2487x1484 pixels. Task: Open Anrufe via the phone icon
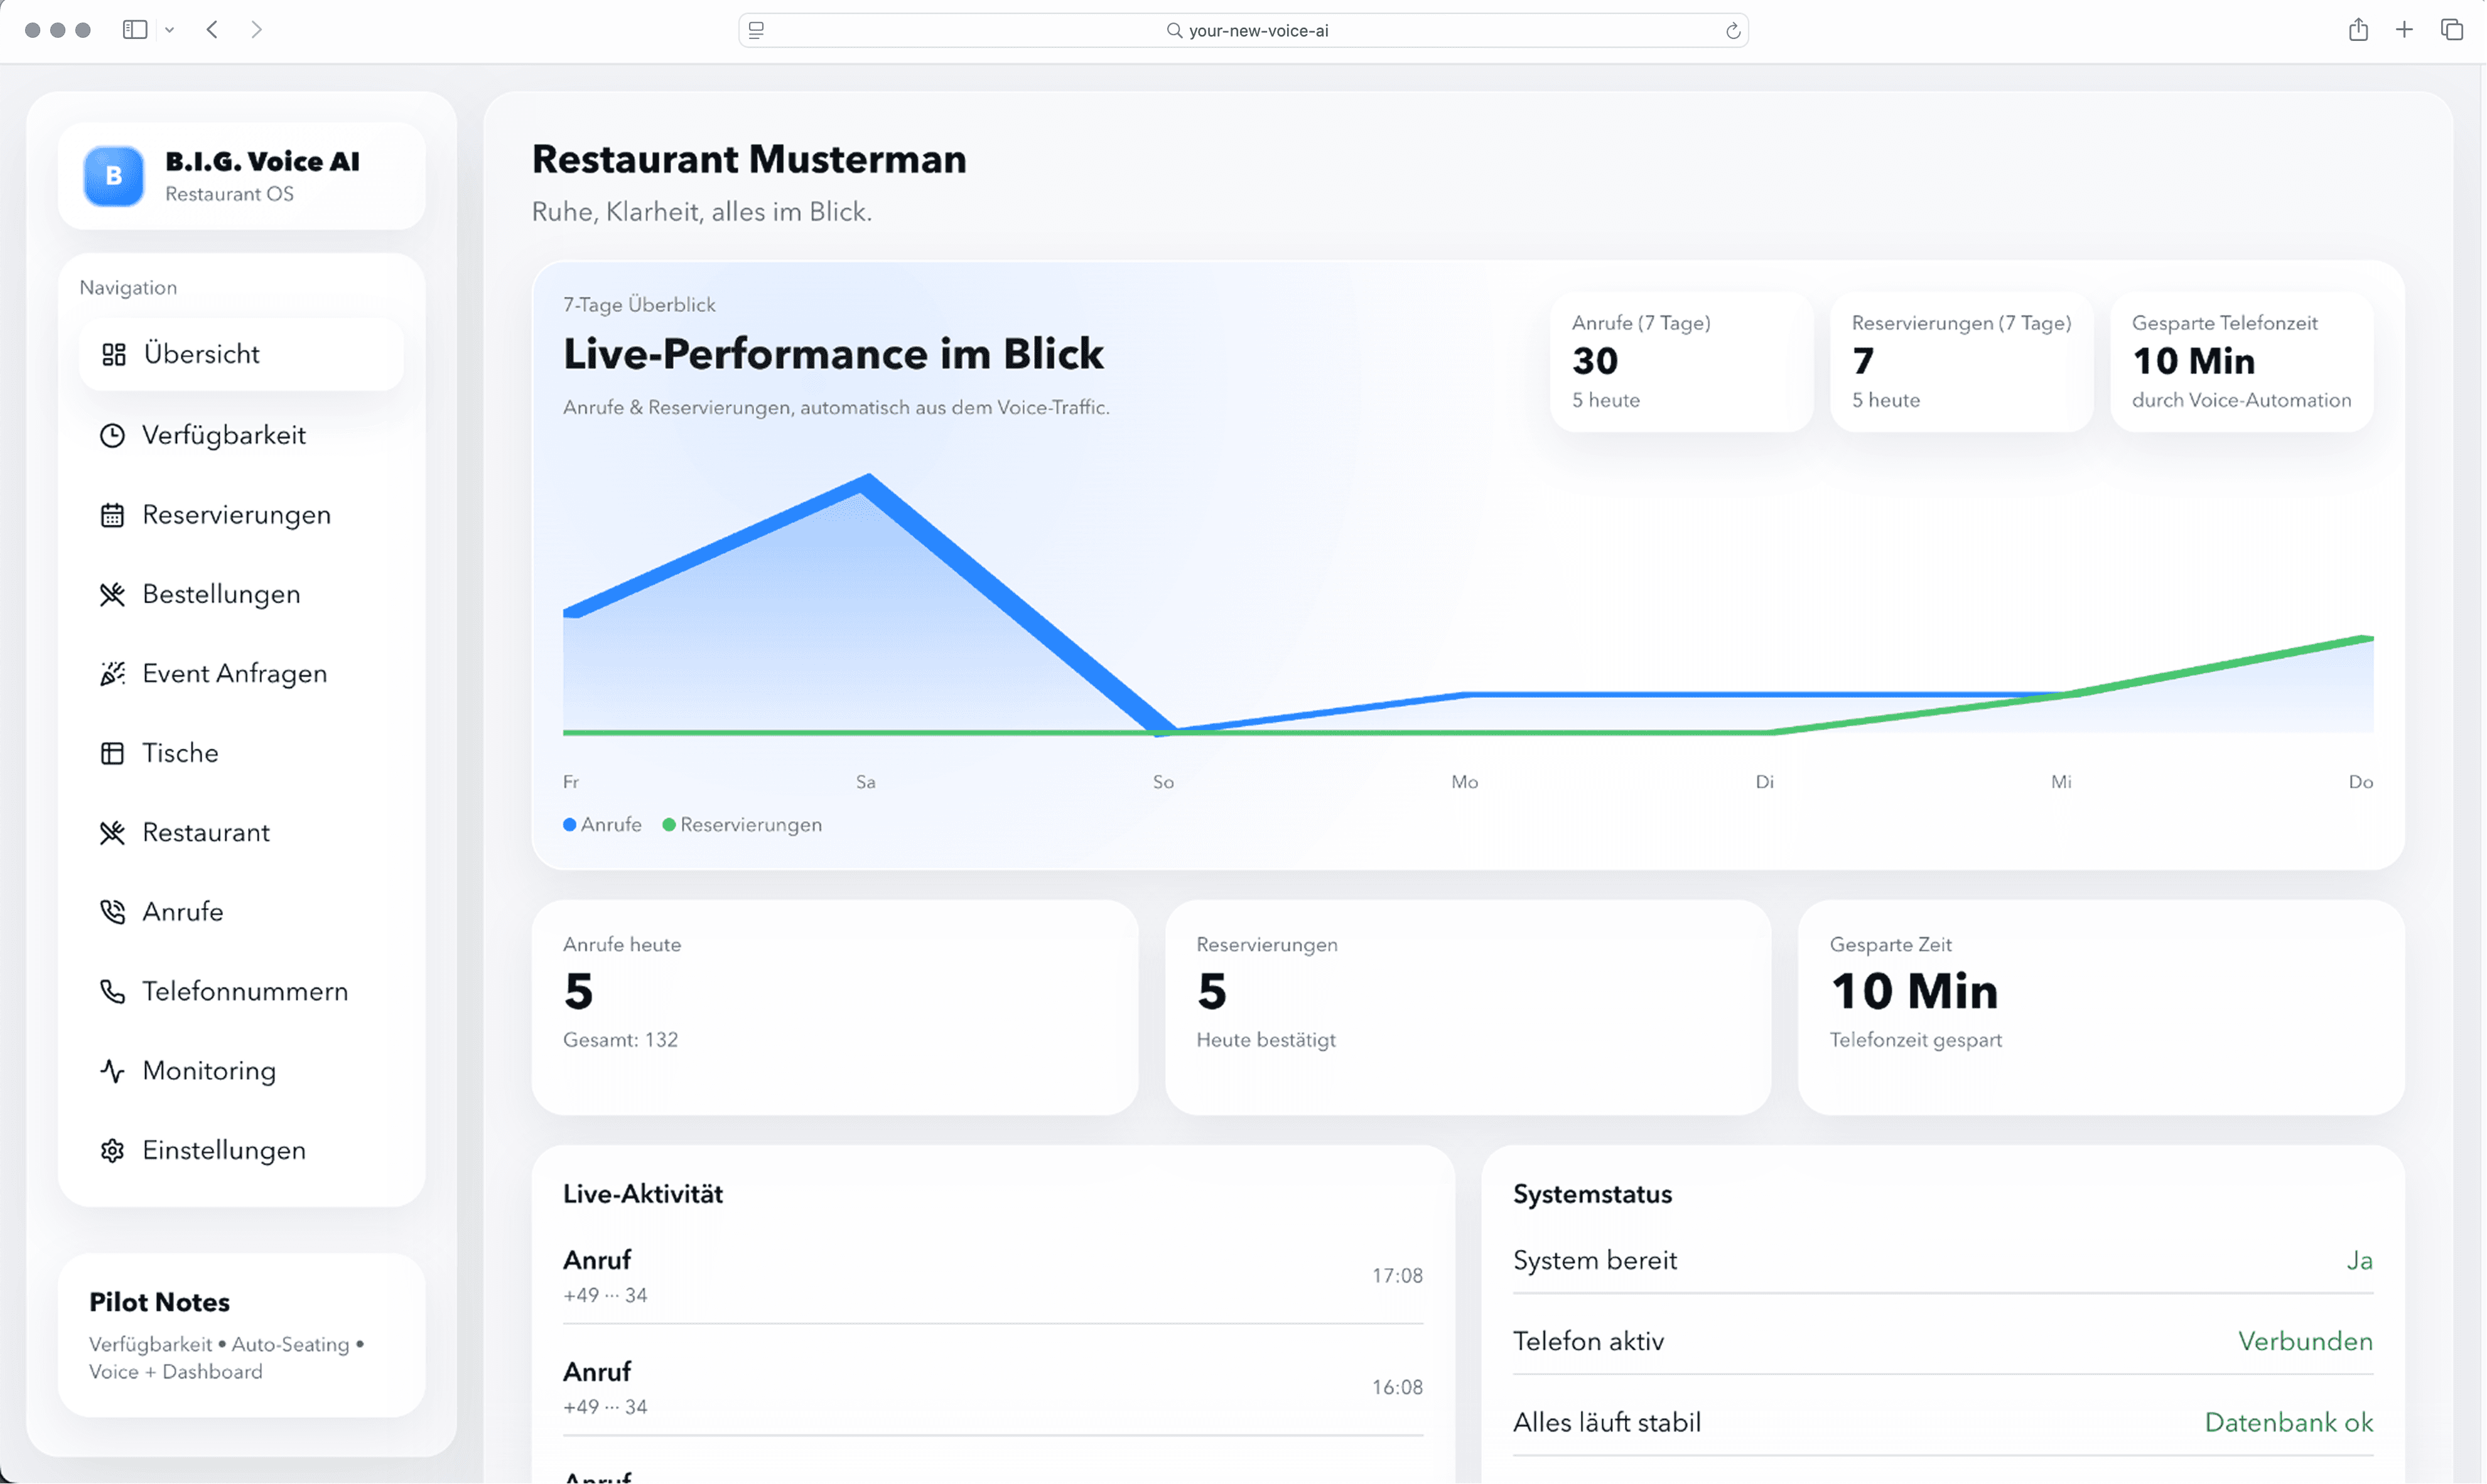(113, 911)
